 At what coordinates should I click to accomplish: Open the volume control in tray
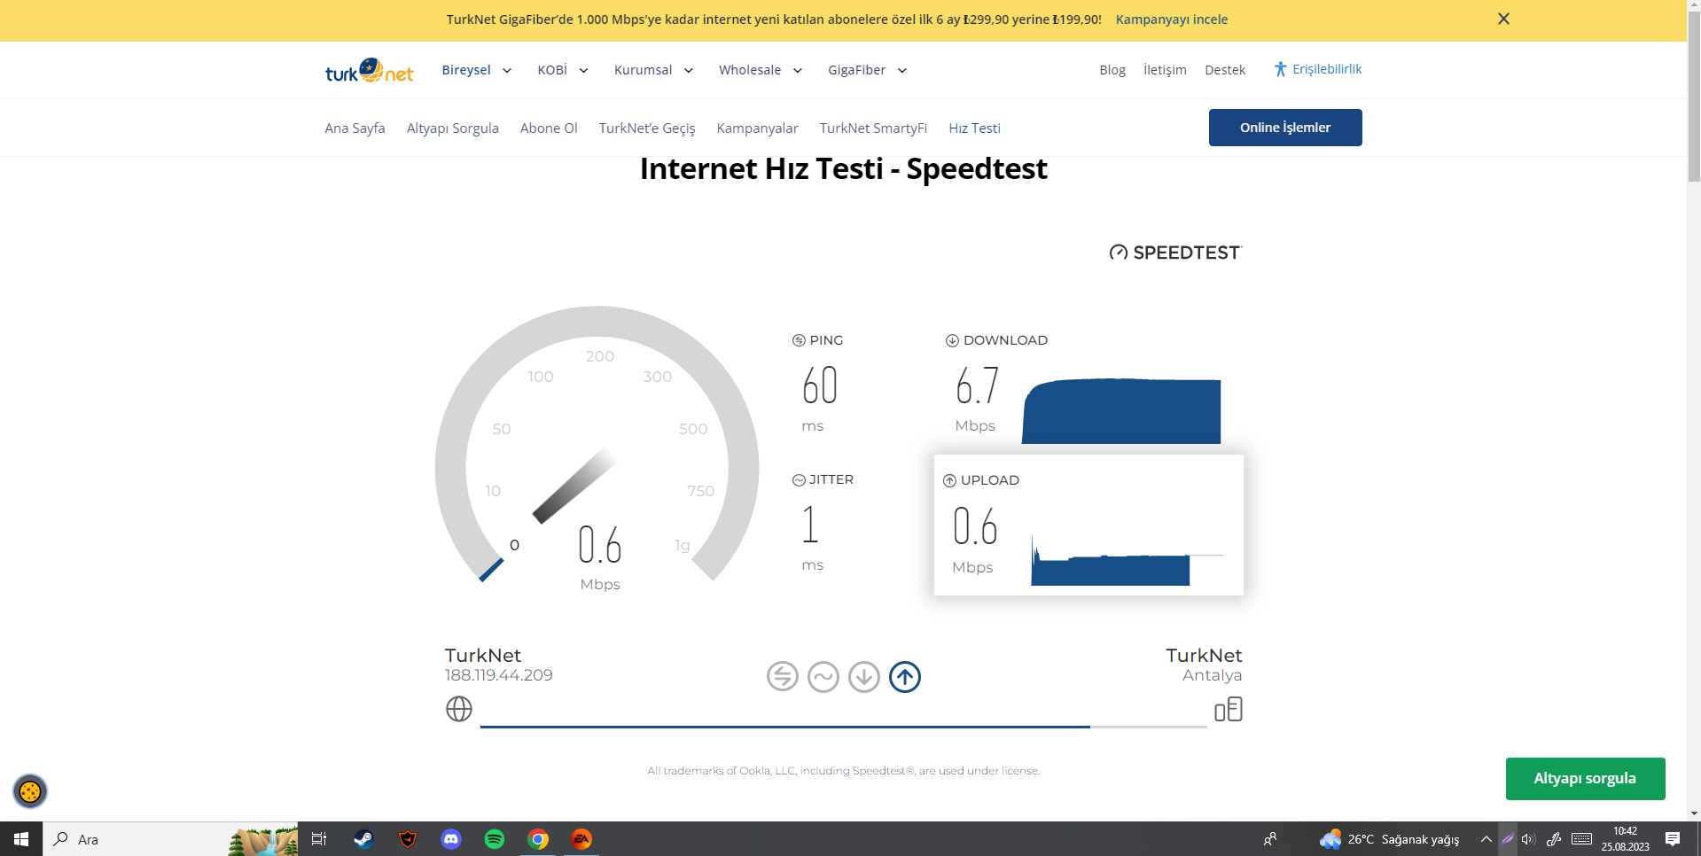[x=1528, y=839]
